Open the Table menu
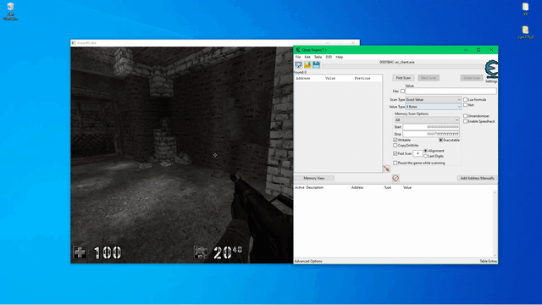Viewport: 542px width, 305px height. pyautogui.click(x=318, y=57)
